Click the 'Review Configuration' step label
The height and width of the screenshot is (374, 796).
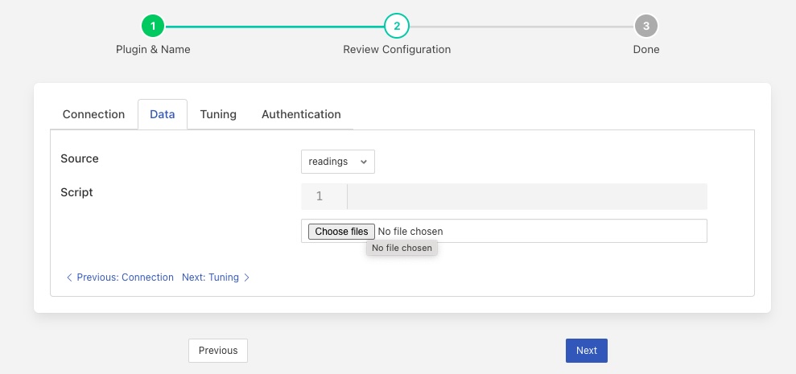click(x=397, y=49)
